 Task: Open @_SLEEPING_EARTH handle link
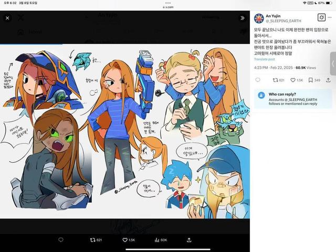(283, 21)
